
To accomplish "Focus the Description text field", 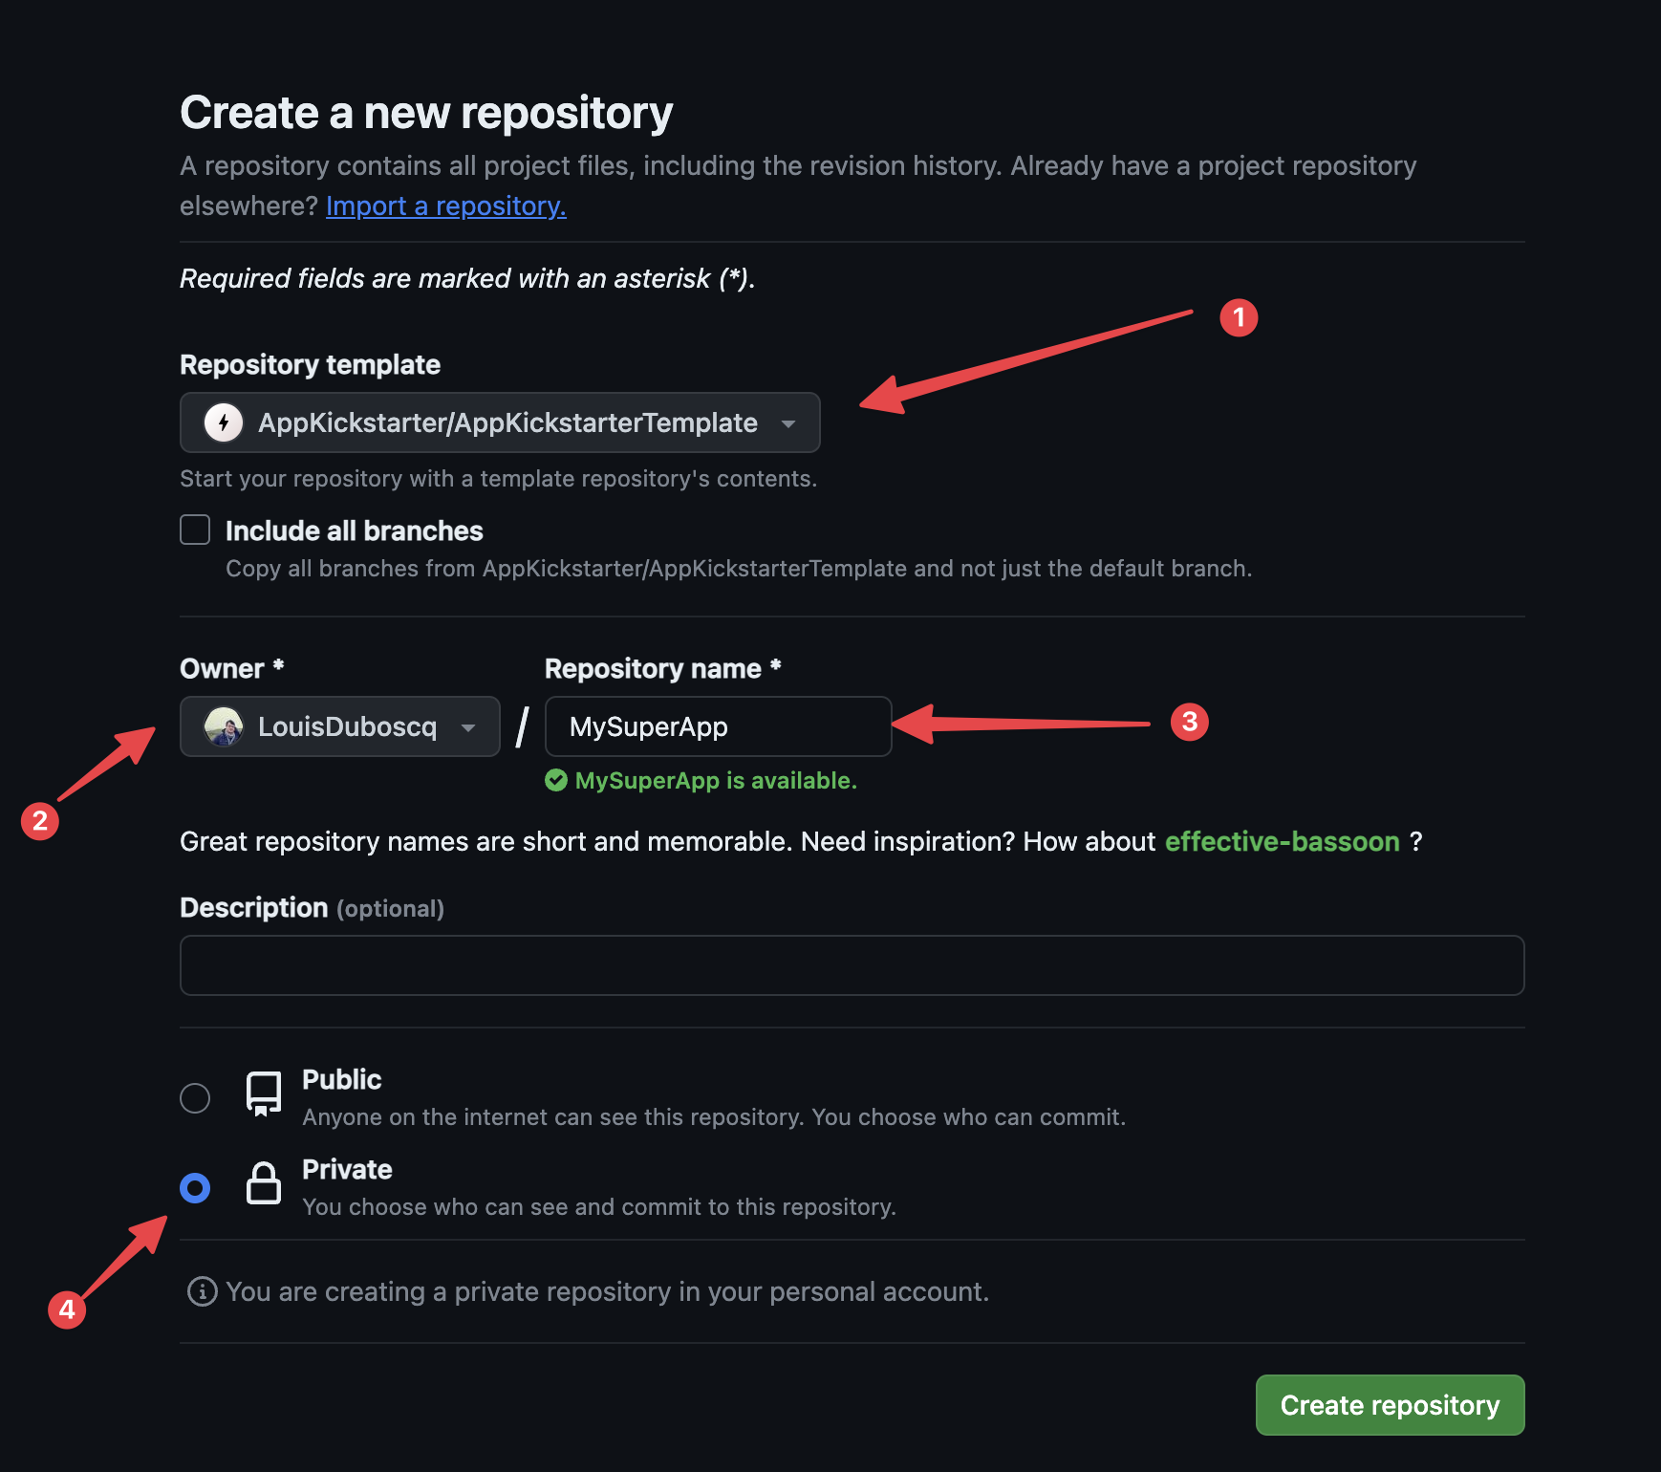I will coord(852,965).
